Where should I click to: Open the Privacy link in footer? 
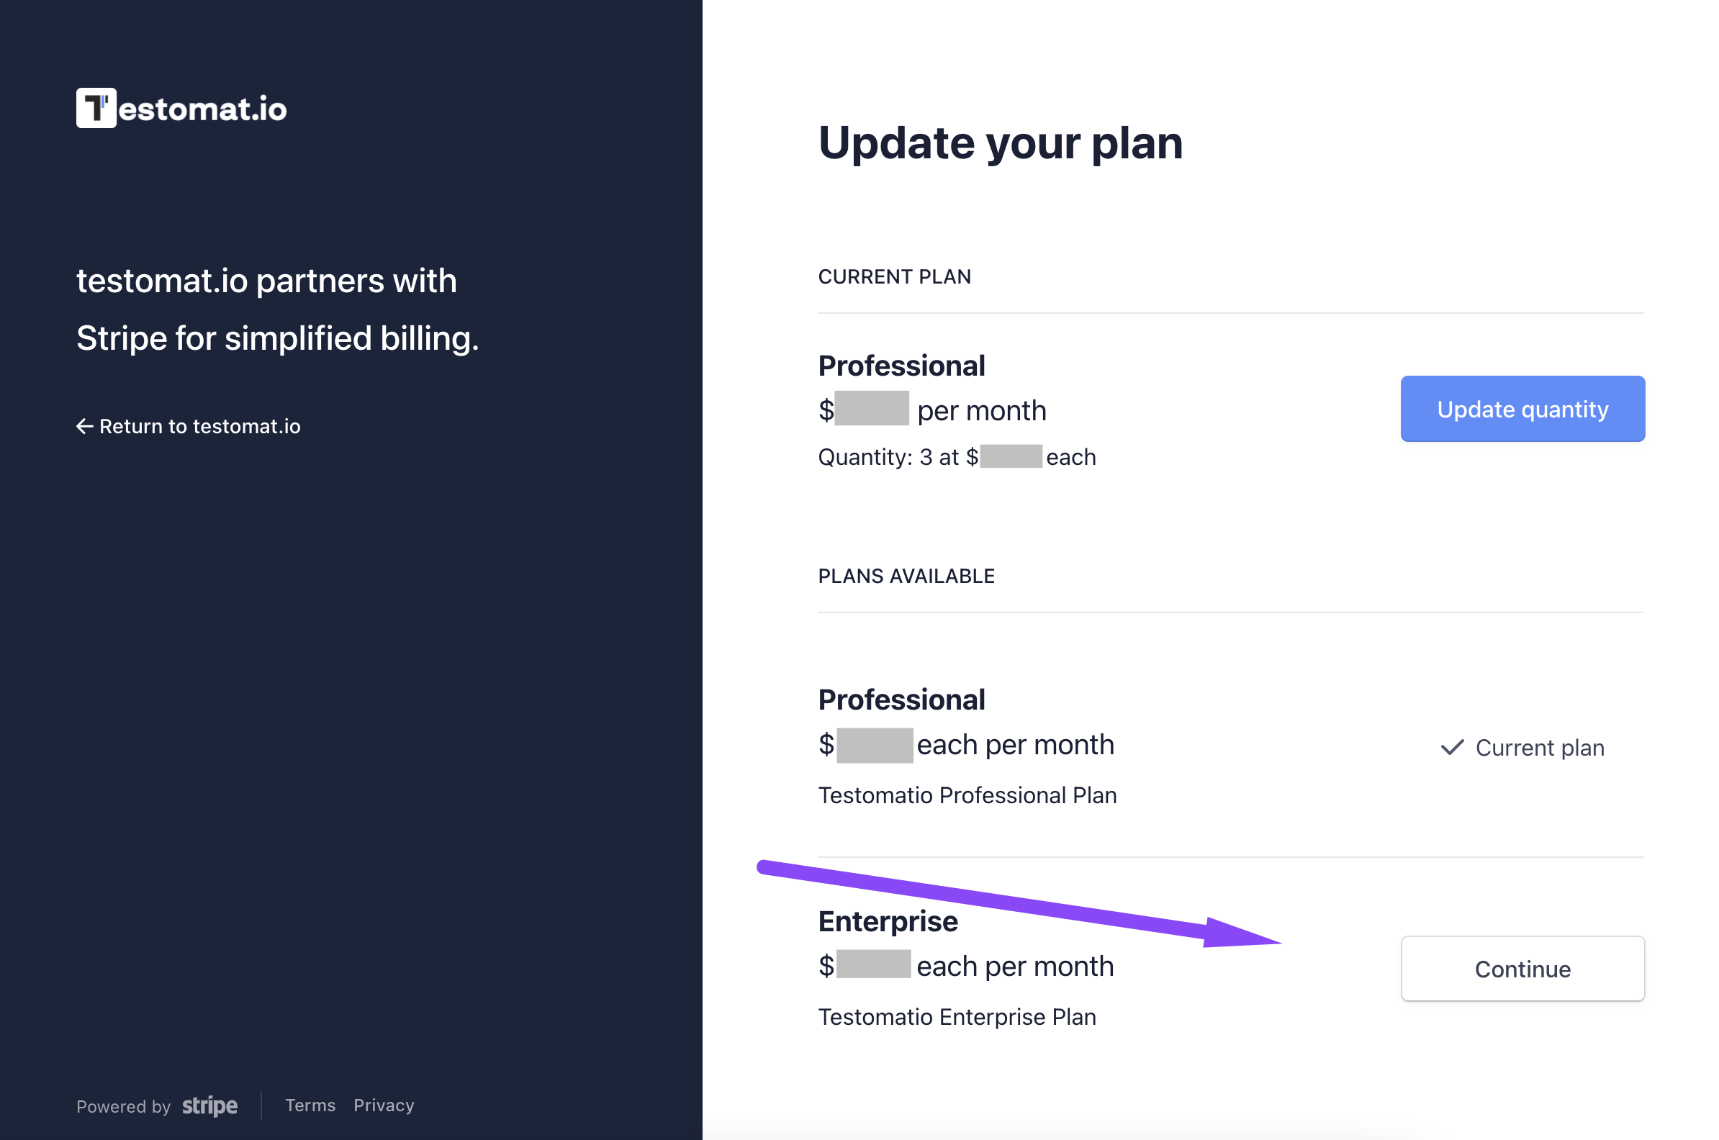(x=384, y=1105)
